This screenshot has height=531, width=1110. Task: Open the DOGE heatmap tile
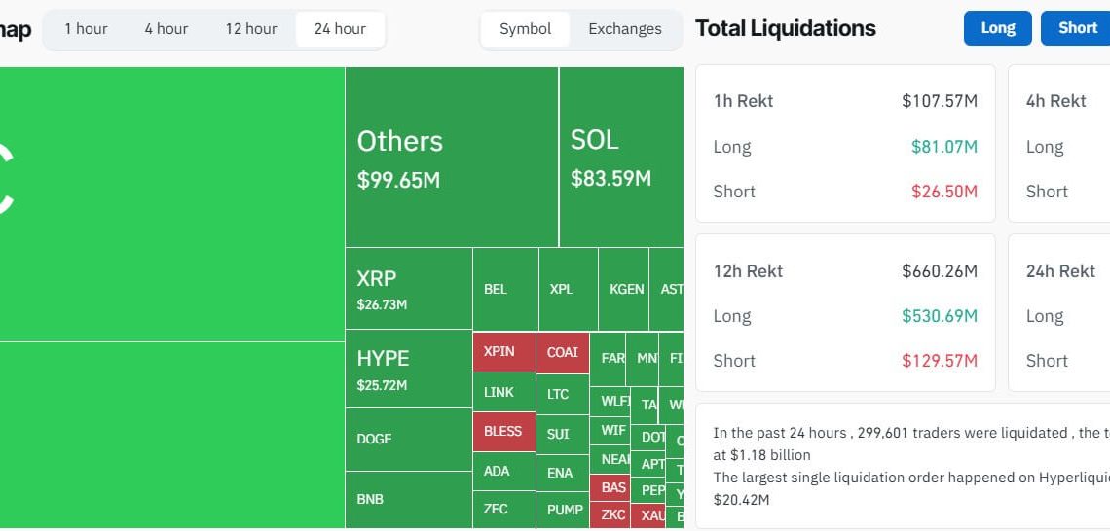(409, 439)
